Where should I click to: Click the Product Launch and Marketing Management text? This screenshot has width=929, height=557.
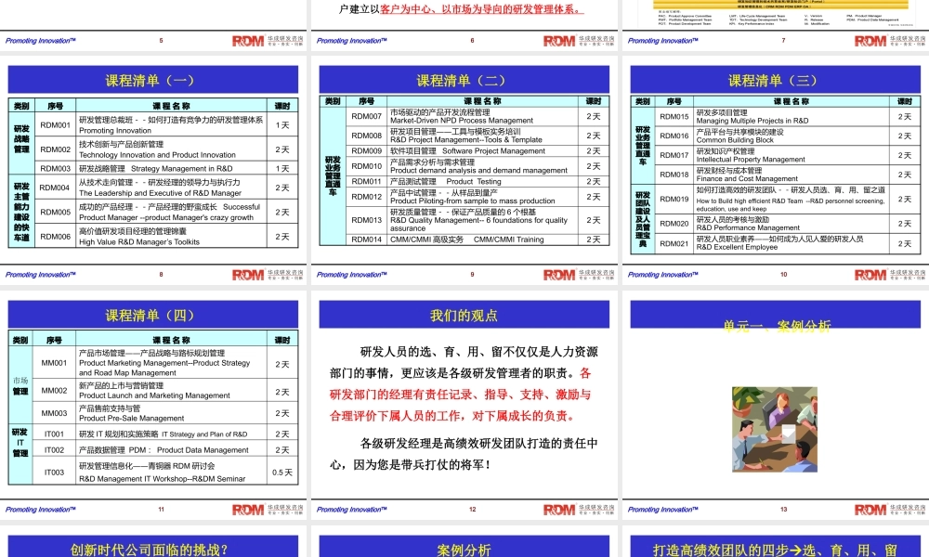(x=154, y=395)
